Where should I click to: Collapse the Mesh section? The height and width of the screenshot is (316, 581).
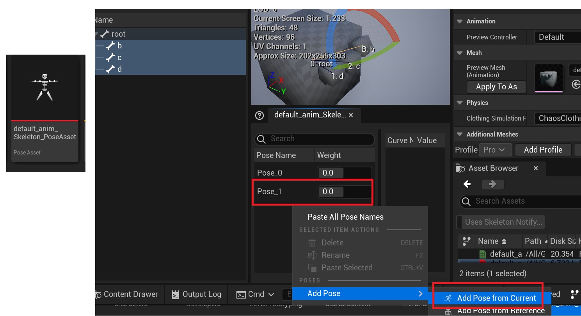point(460,53)
